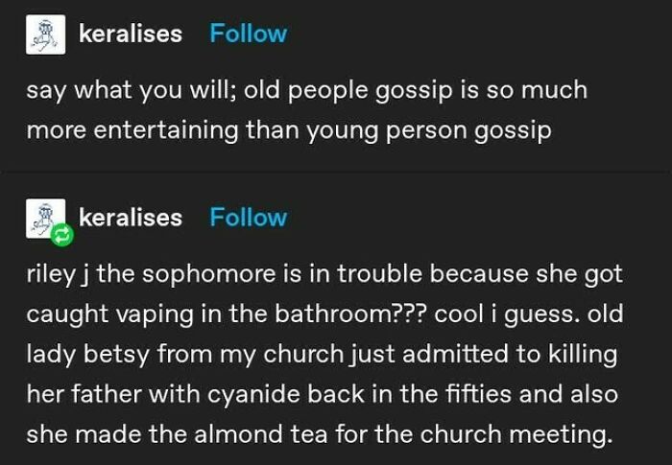Click the word "sophomore" in the reblog text

coord(208,275)
